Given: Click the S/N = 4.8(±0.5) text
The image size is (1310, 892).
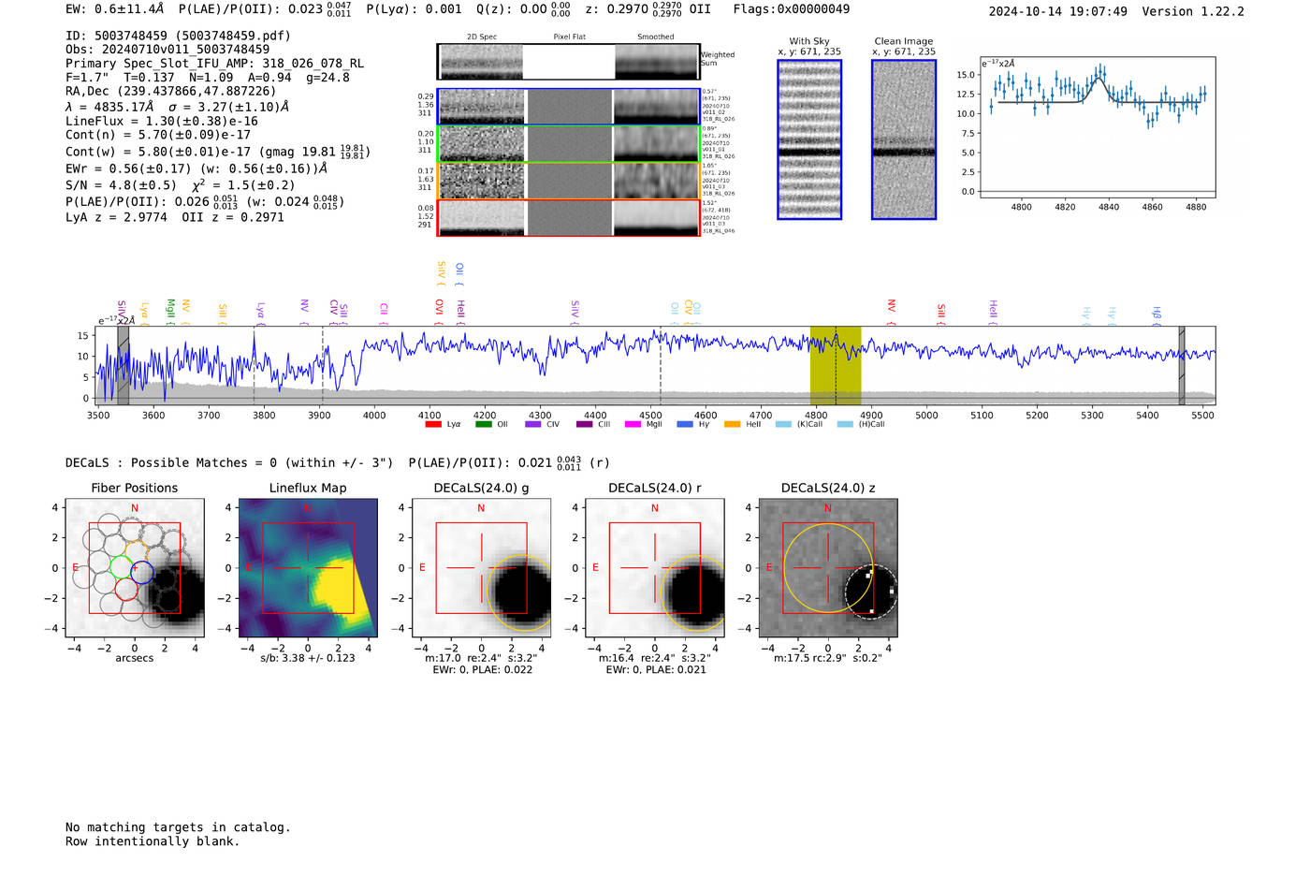Looking at the screenshot, I should (x=121, y=185).
